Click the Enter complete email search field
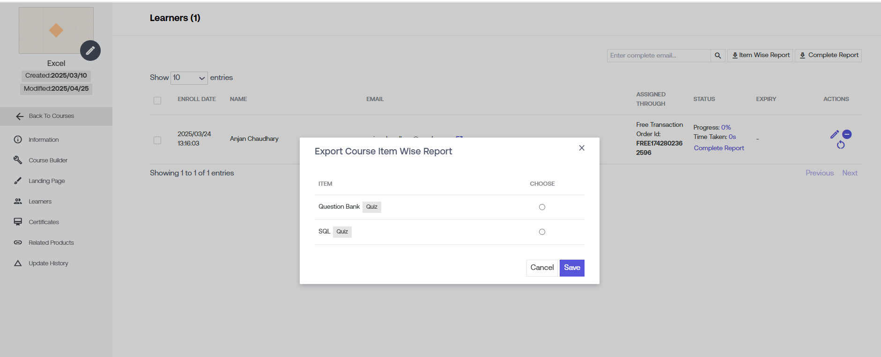 click(659, 56)
